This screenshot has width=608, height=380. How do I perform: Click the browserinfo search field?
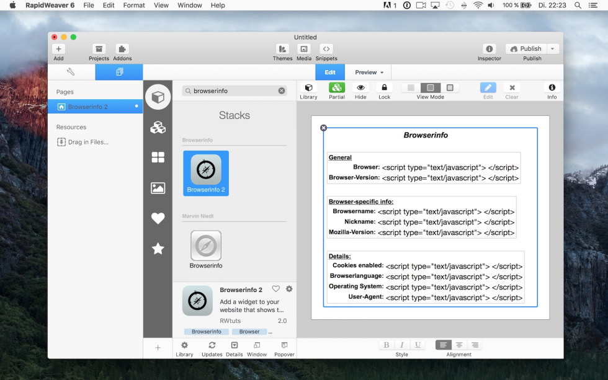coord(235,91)
